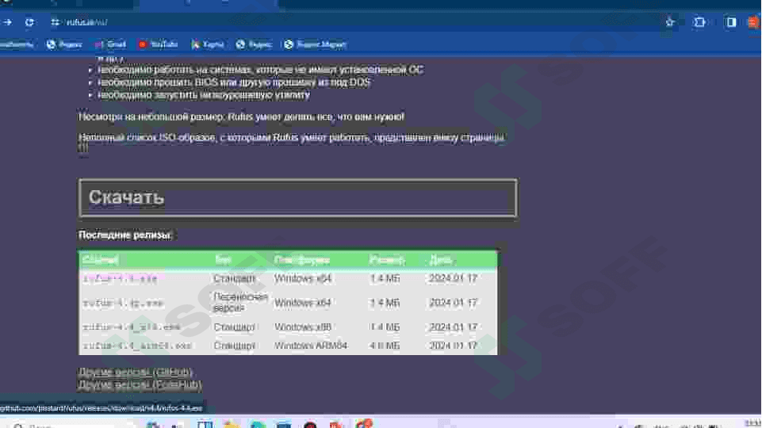Open the Яндекс bookmark after Карты
Screen dimensions: 762x428
click(x=254, y=44)
